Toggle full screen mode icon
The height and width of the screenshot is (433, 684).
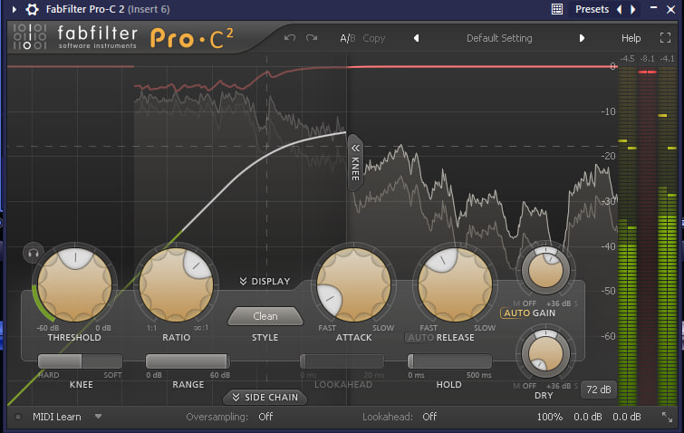[665, 38]
